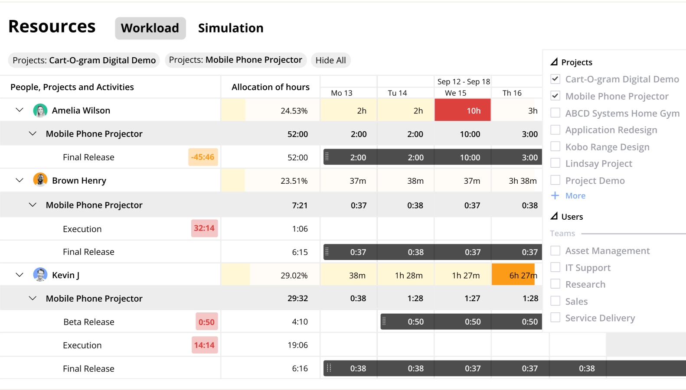Click the Projects: Mobile Phone Projector filter chip
686x390 pixels.
235,60
